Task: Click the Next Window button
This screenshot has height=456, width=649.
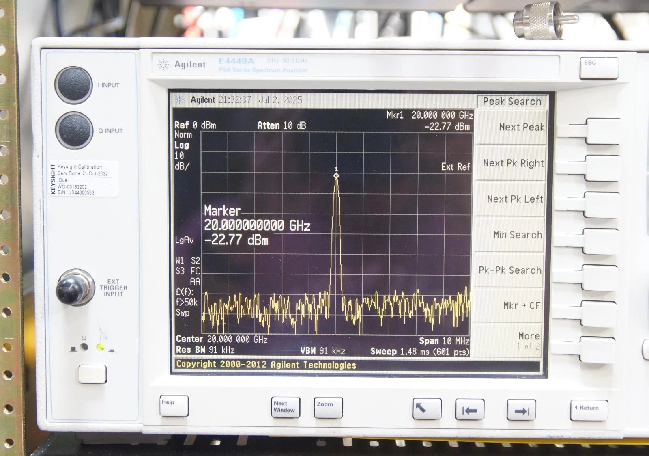Action: 286,407
